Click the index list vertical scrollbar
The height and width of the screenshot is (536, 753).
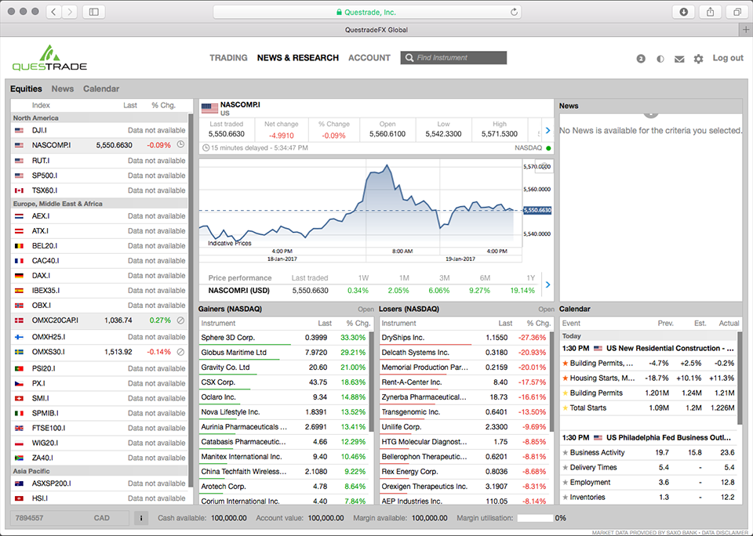(x=191, y=300)
